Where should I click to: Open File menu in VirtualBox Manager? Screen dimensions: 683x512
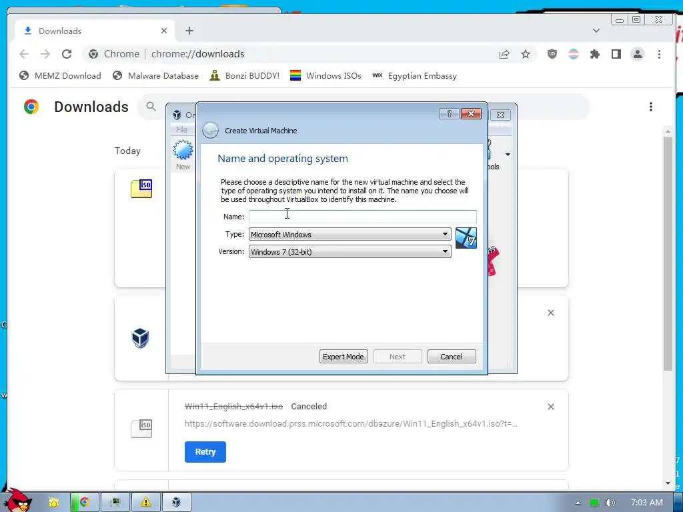pyautogui.click(x=181, y=130)
